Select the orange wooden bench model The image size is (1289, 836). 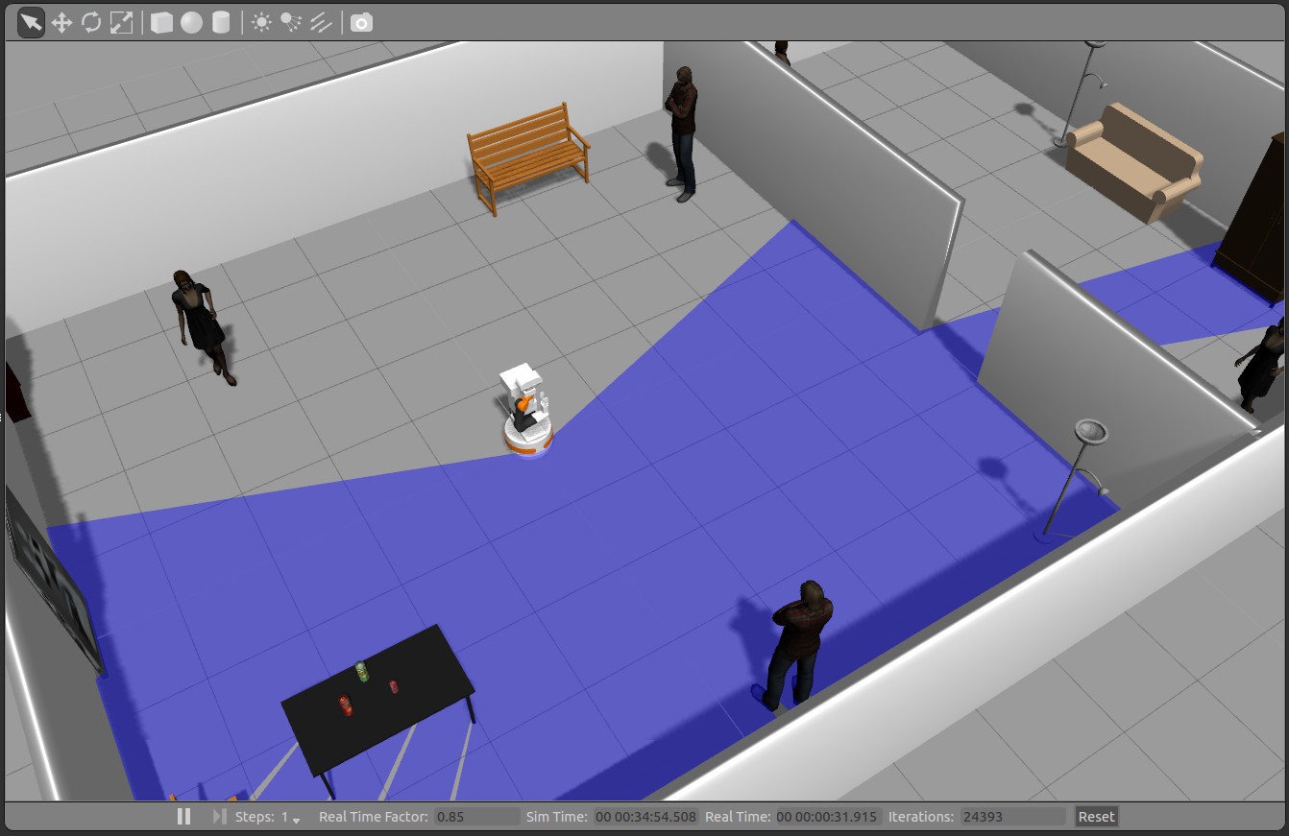click(527, 156)
